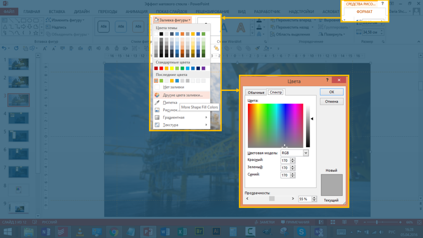Open the 'Формат' ribbon tab
Image resolution: width=423 pixels, height=238 pixels.
coord(364,12)
